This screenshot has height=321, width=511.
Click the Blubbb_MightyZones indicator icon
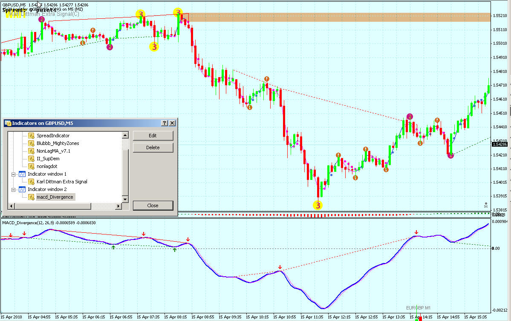[x=31, y=143]
